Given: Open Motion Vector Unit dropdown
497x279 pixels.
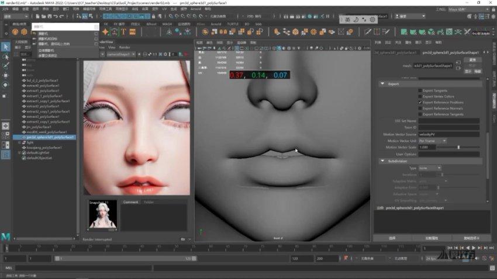Looking at the screenshot, I should pos(433,141).
